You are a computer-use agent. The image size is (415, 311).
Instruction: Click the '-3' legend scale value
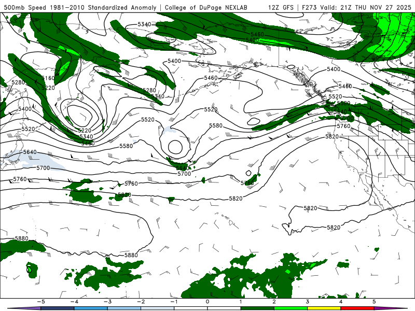(107, 302)
